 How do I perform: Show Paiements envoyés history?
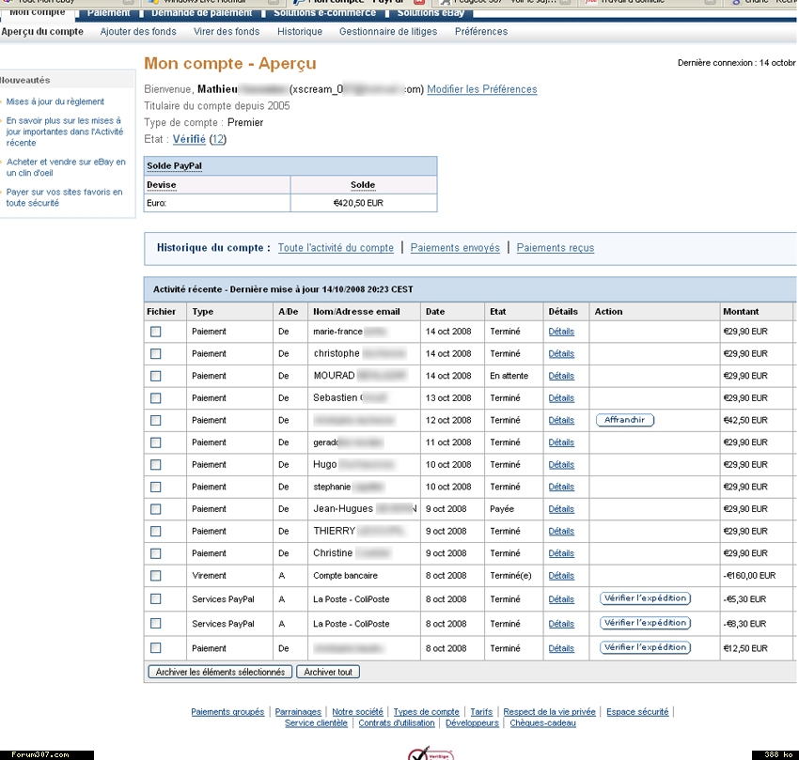[455, 248]
